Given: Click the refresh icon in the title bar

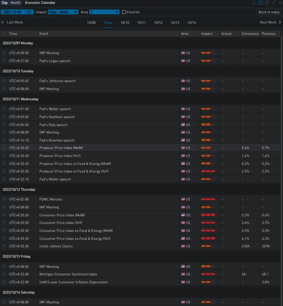Looking at the screenshot, I should coord(254,3).
